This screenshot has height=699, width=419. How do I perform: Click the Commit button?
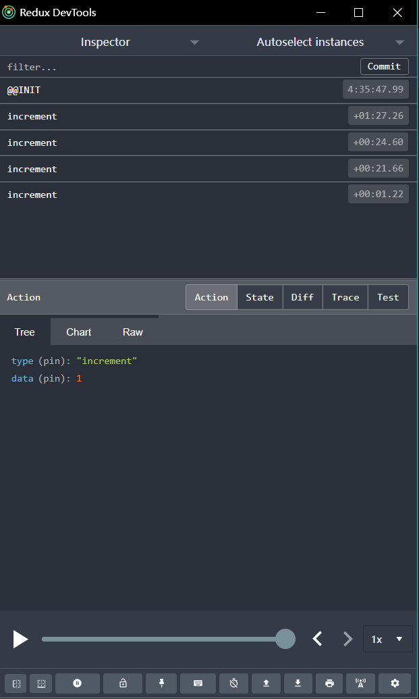click(385, 66)
